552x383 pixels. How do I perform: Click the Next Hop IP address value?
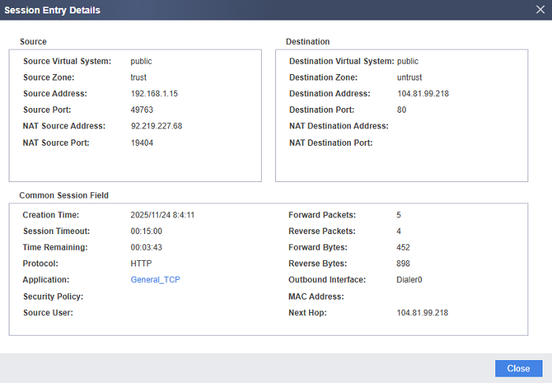(x=422, y=313)
